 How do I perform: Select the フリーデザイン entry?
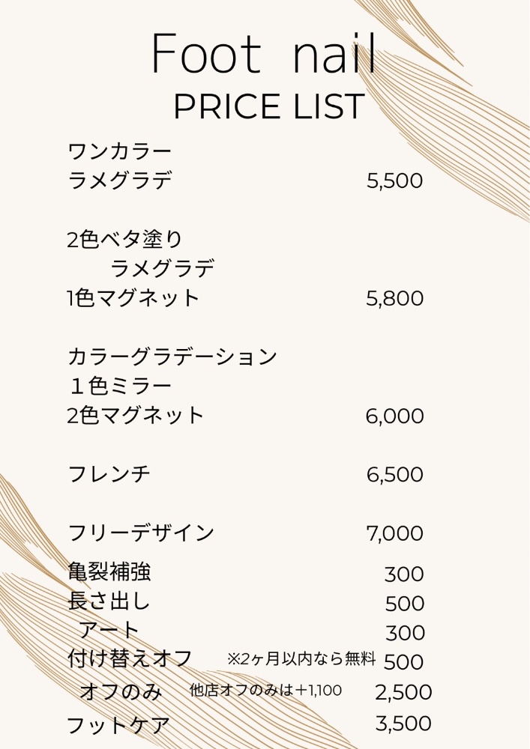click(141, 533)
